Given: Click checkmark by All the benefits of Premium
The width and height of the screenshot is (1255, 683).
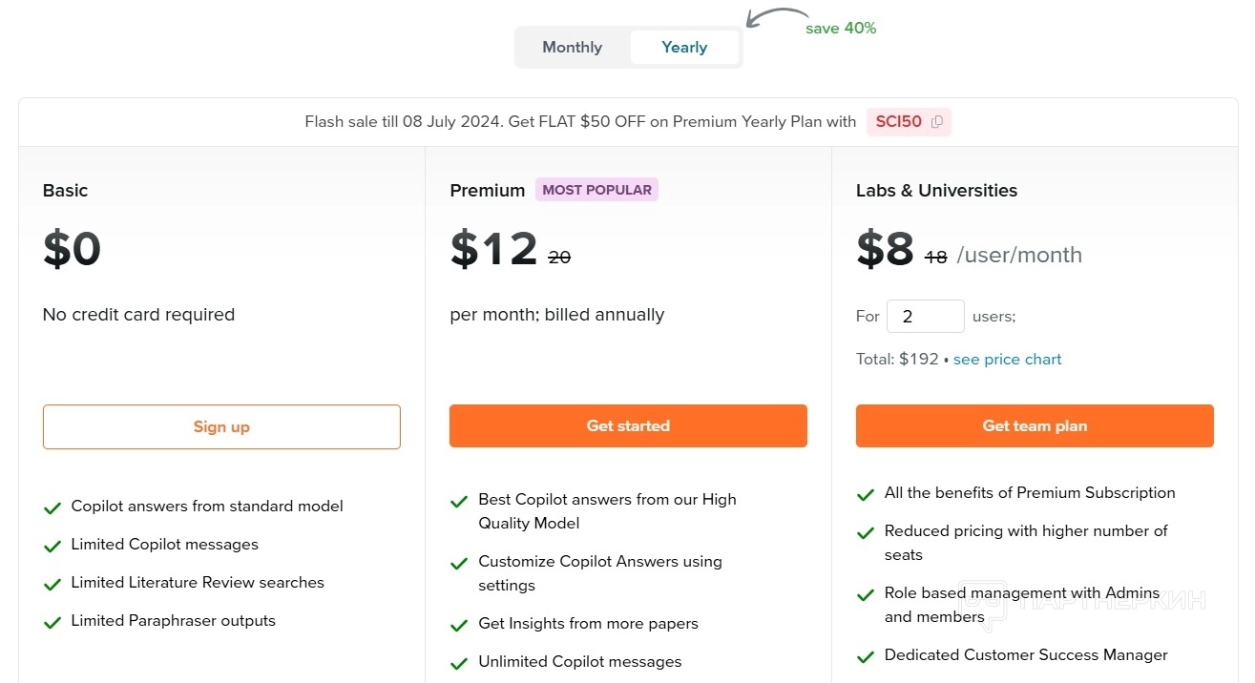Looking at the screenshot, I should [x=866, y=494].
